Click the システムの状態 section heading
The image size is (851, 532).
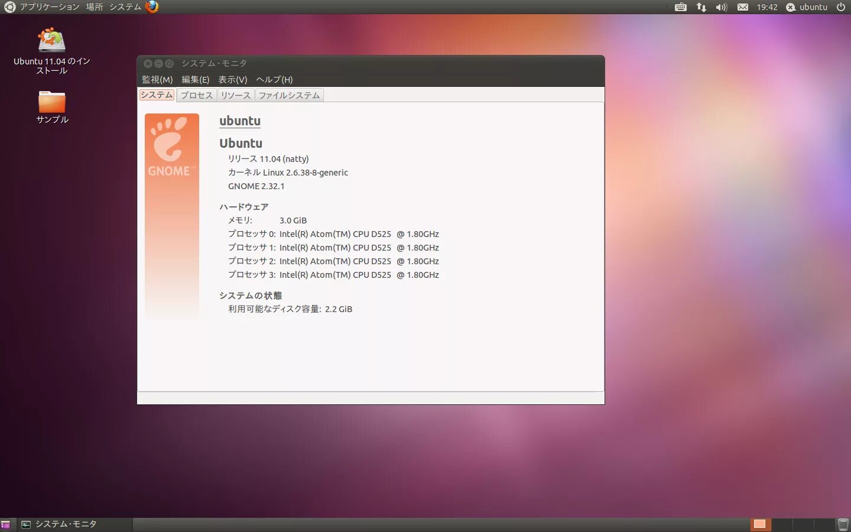[251, 296]
